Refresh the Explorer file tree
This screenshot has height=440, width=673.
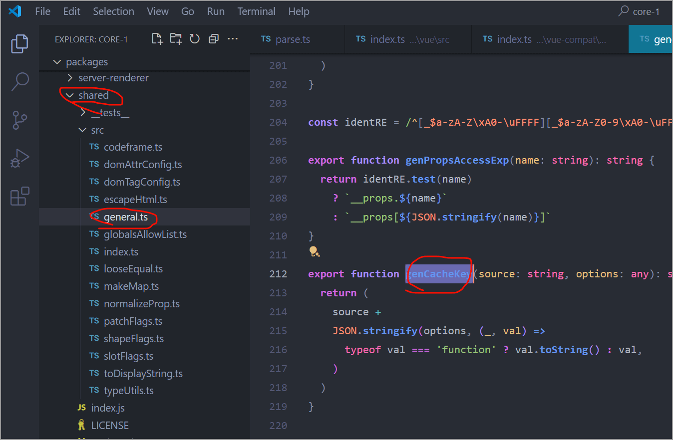195,39
